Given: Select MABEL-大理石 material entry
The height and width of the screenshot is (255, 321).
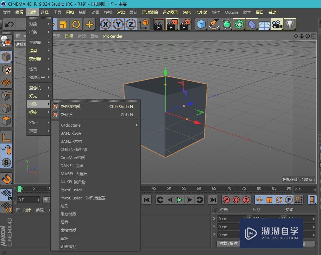Looking at the screenshot, I should point(96,174).
